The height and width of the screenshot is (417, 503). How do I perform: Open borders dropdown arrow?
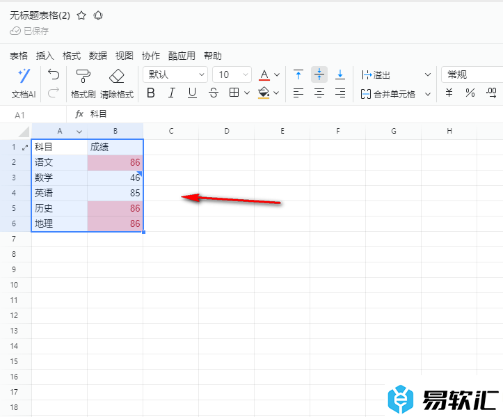[247, 93]
